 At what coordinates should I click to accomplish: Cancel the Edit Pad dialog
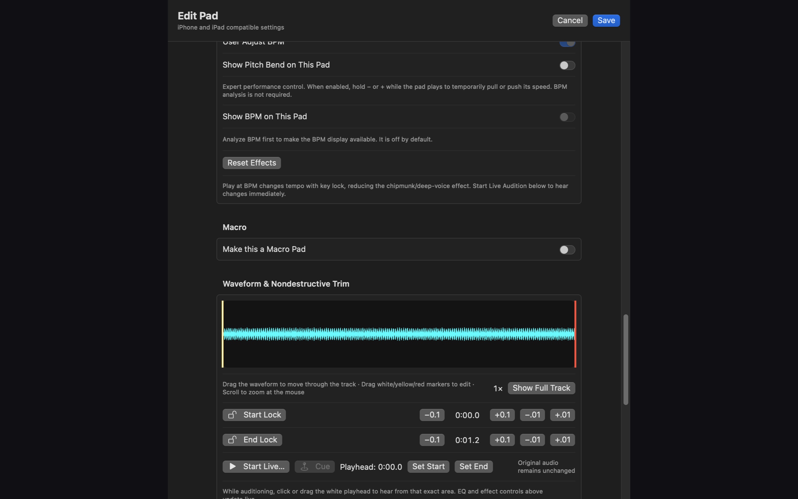click(x=570, y=21)
